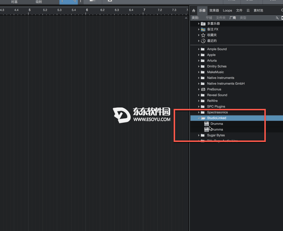283x231 pixels.
Task: Switch to the 效果器 tab
Action: 214,10
